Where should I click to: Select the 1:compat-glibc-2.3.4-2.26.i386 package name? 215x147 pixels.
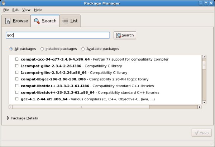point(51,66)
